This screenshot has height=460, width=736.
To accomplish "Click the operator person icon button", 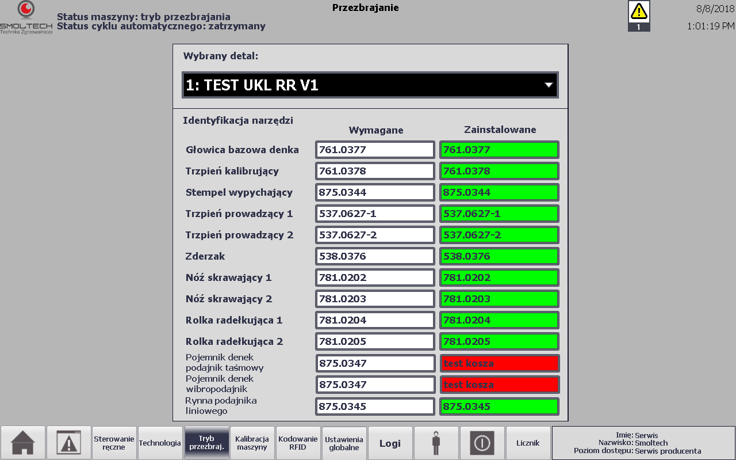I will click(x=436, y=443).
